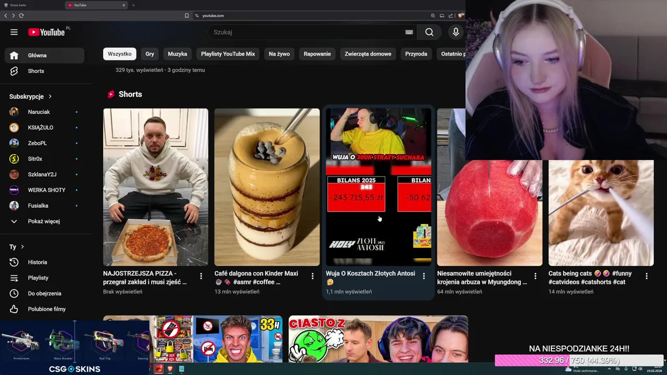Open the 33H challenge video thumbnail
The width and height of the screenshot is (667, 375).
pyautogui.click(x=216, y=339)
